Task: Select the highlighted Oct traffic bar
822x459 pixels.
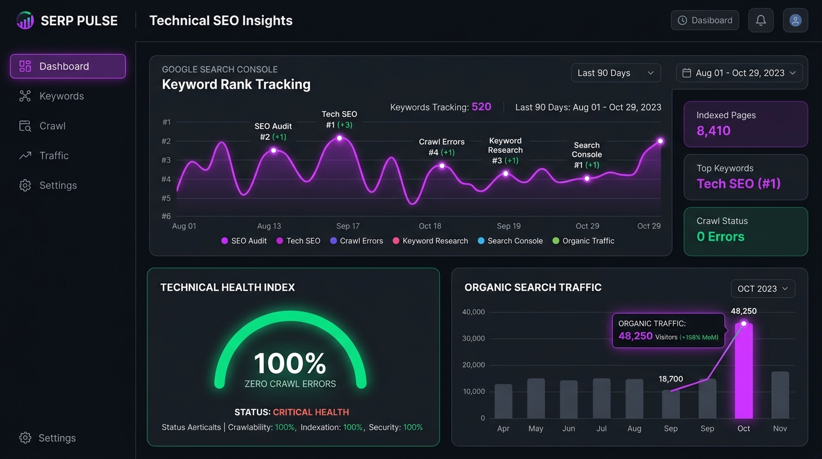Action: point(744,371)
